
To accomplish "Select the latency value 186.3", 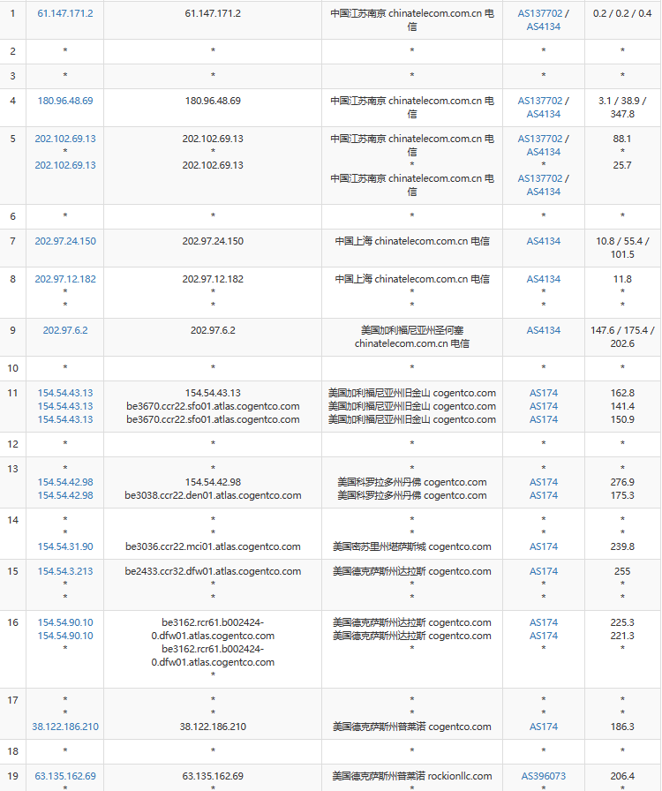I will point(622,727).
